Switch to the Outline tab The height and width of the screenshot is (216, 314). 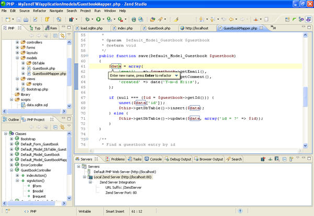coord(13,120)
